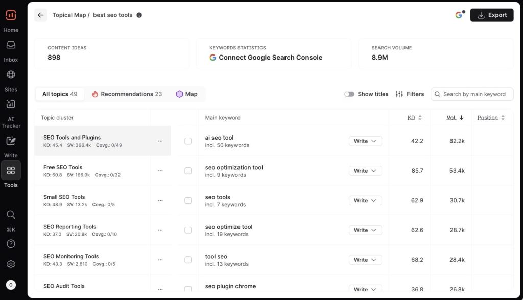
Task: Click the Topic cluster column header
Action: click(x=57, y=118)
